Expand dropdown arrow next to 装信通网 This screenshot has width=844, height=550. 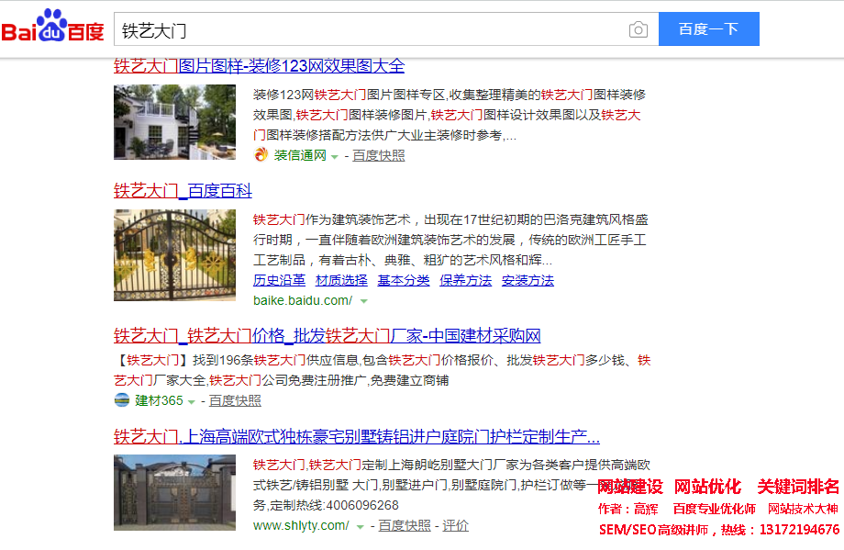(x=335, y=156)
